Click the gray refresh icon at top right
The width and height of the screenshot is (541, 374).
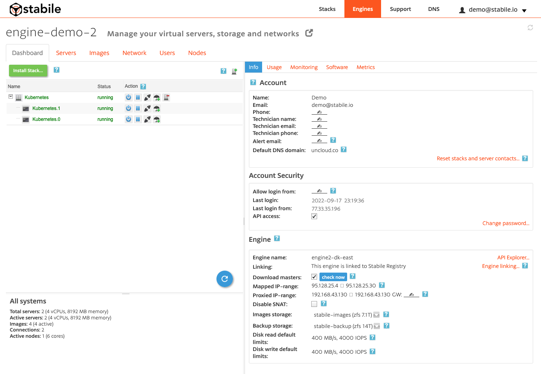pos(530,28)
